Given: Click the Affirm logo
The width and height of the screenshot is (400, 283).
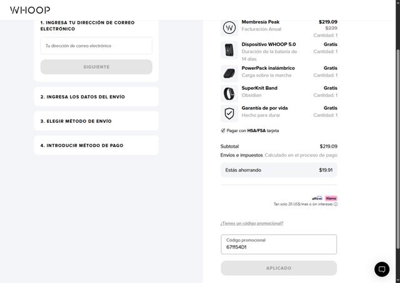Looking at the screenshot, I should pyautogui.click(x=317, y=198).
